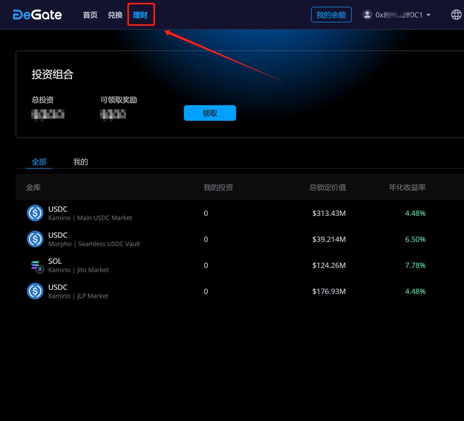Viewport: 464px width, 421px height.
Task: Open Kamino | Main USDC Market row
Action: pyautogui.click(x=240, y=213)
